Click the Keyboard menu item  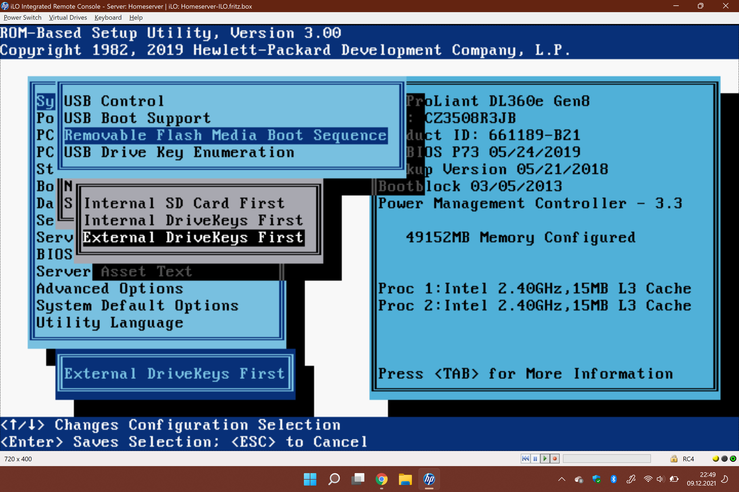point(108,17)
